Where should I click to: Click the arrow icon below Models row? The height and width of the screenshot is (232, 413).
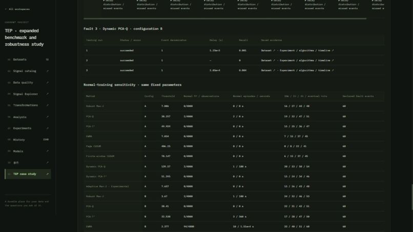click(x=48, y=163)
